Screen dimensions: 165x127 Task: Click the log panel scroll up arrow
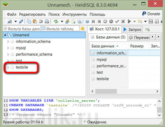pyautogui.click(x=160, y=101)
